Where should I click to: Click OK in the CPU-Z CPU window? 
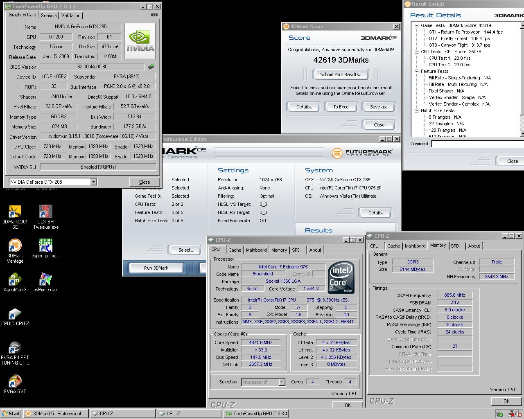click(x=348, y=405)
